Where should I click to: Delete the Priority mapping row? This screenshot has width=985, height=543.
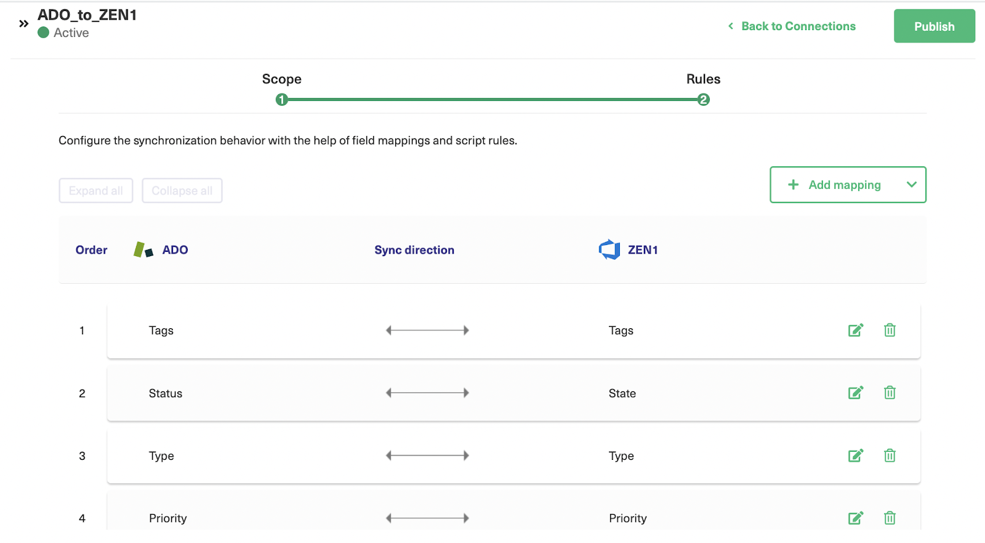click(890, 518)
